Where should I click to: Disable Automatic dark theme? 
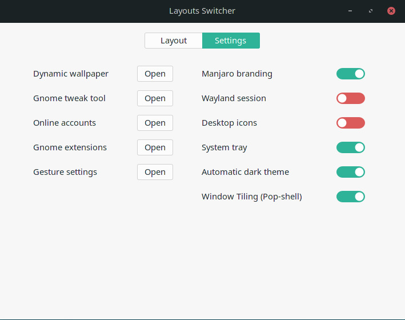click(350, 172)
